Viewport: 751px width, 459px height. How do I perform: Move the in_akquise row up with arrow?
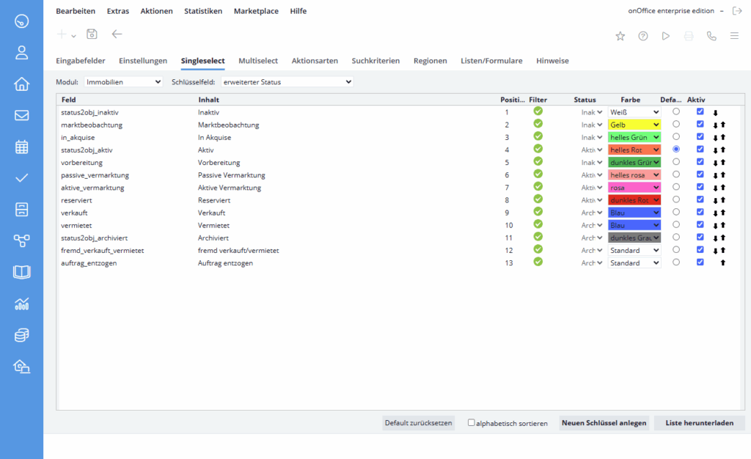722,138
